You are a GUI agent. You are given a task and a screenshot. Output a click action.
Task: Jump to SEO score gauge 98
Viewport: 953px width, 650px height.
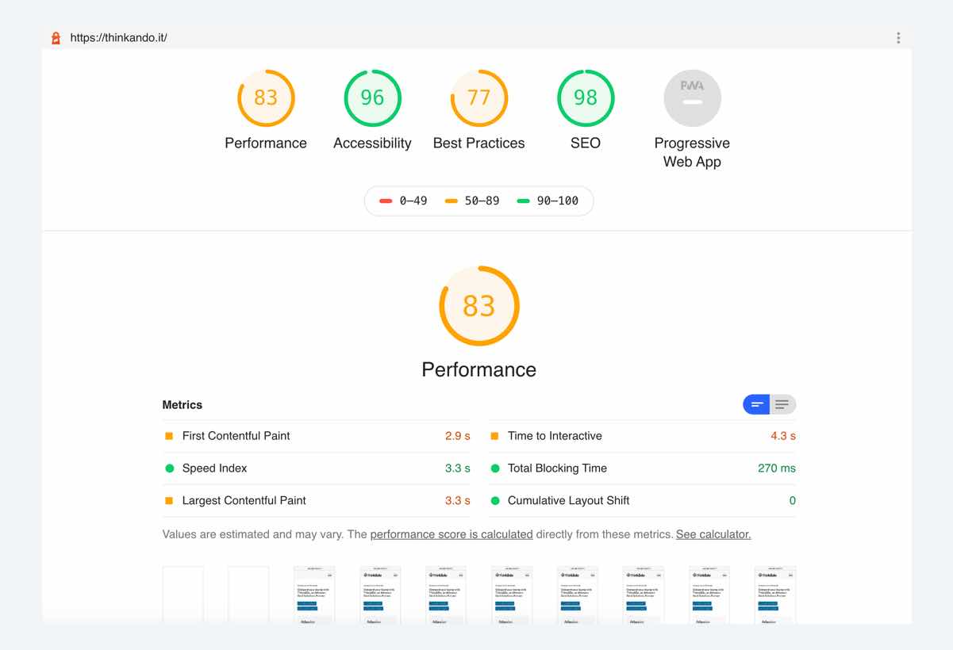tap(586, 98)
